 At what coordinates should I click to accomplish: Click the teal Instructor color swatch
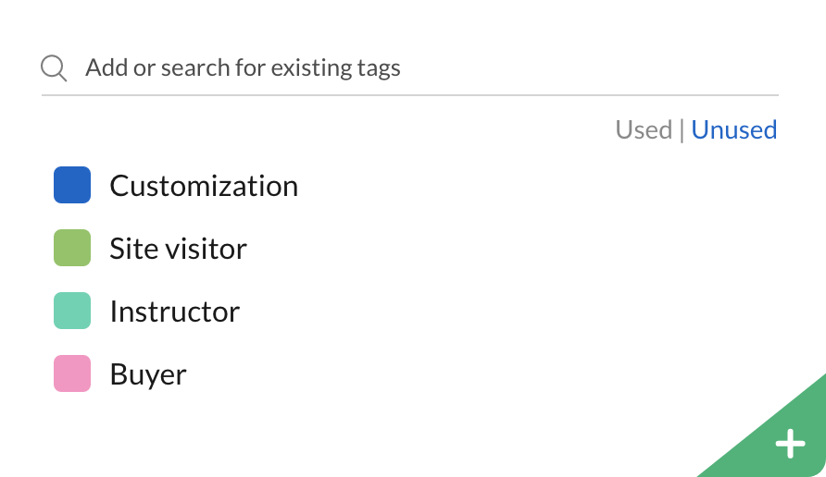pyautogui.click(x=72, y=311)
